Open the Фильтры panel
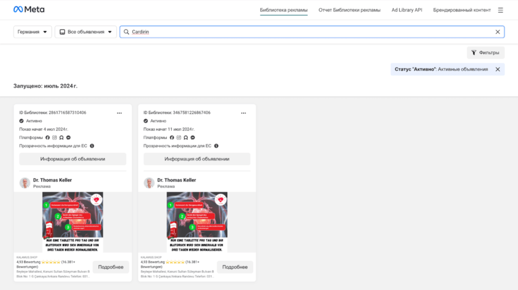 click(485, 53)
